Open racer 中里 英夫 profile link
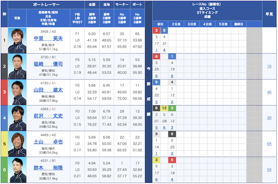 (48, 39)
